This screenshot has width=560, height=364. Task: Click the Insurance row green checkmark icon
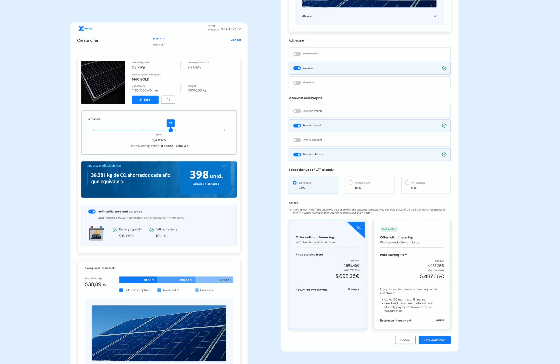click(x=444, y=68)
